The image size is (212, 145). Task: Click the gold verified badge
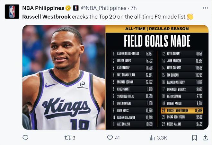pyautogui.click(x=68, y=8)
